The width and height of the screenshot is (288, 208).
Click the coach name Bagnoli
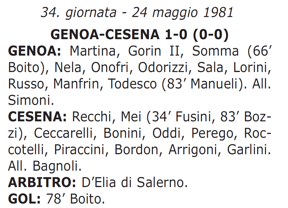[x=57, y=166]
